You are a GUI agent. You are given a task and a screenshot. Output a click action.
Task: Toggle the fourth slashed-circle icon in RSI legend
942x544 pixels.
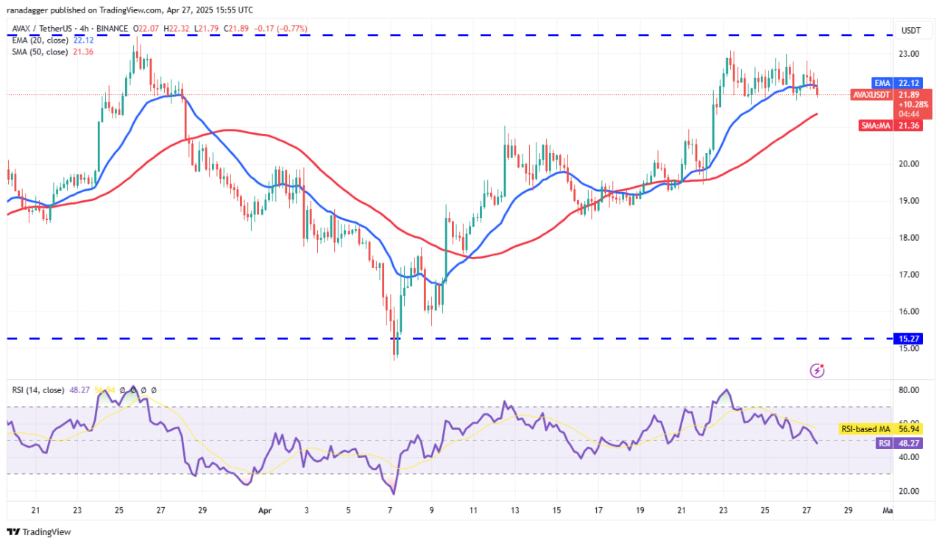tap(153, 389)
